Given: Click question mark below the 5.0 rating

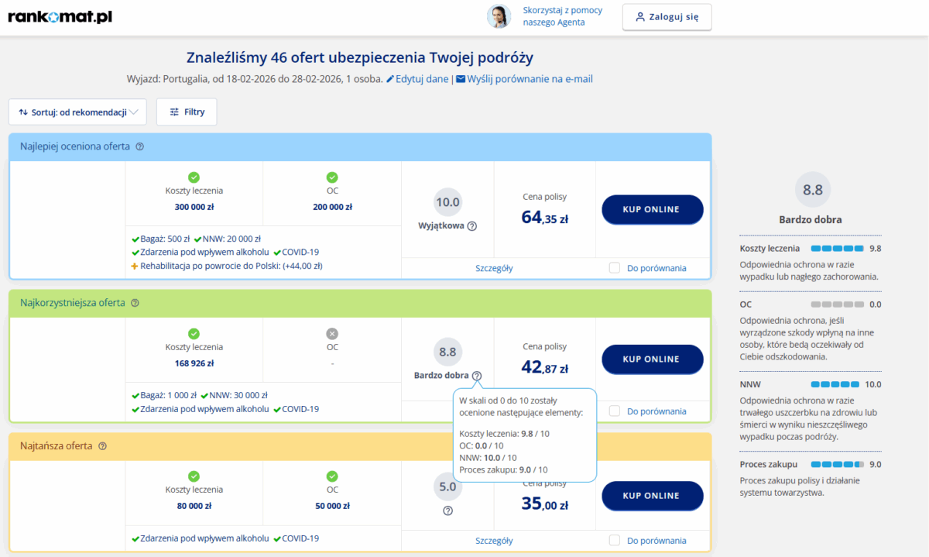Looking at the screenshot, I should (447, 509).
